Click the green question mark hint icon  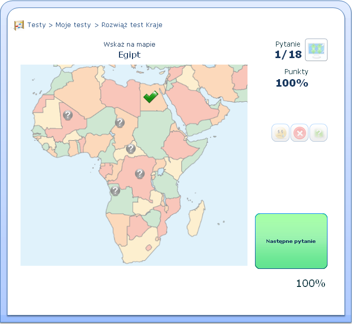(318, 133)
